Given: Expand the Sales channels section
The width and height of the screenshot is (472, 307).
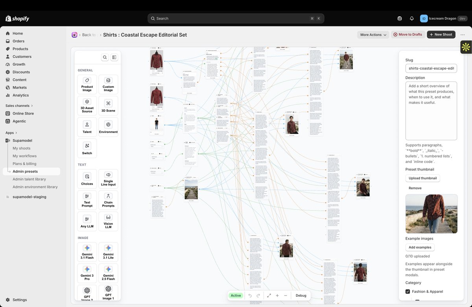Looking at the screenshot, I should [19, 105].
